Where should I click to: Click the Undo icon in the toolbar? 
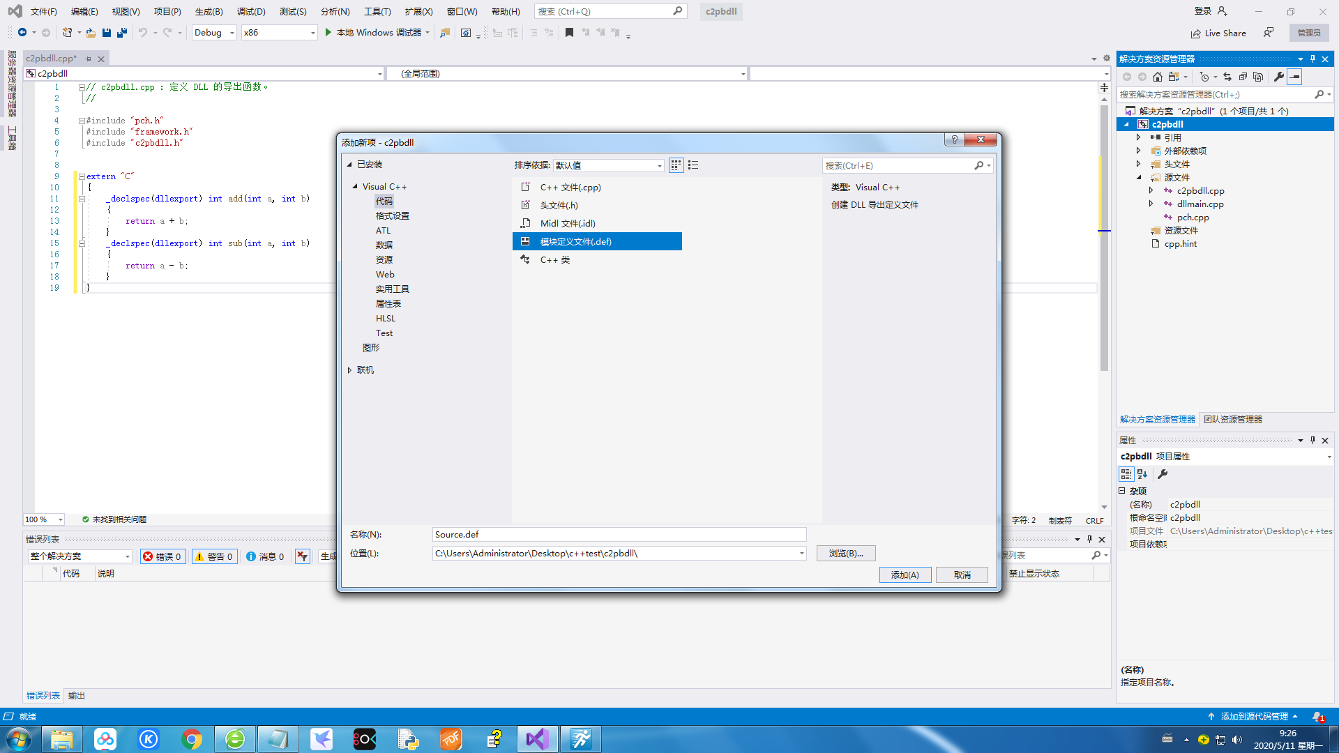(x=143, y=32)
